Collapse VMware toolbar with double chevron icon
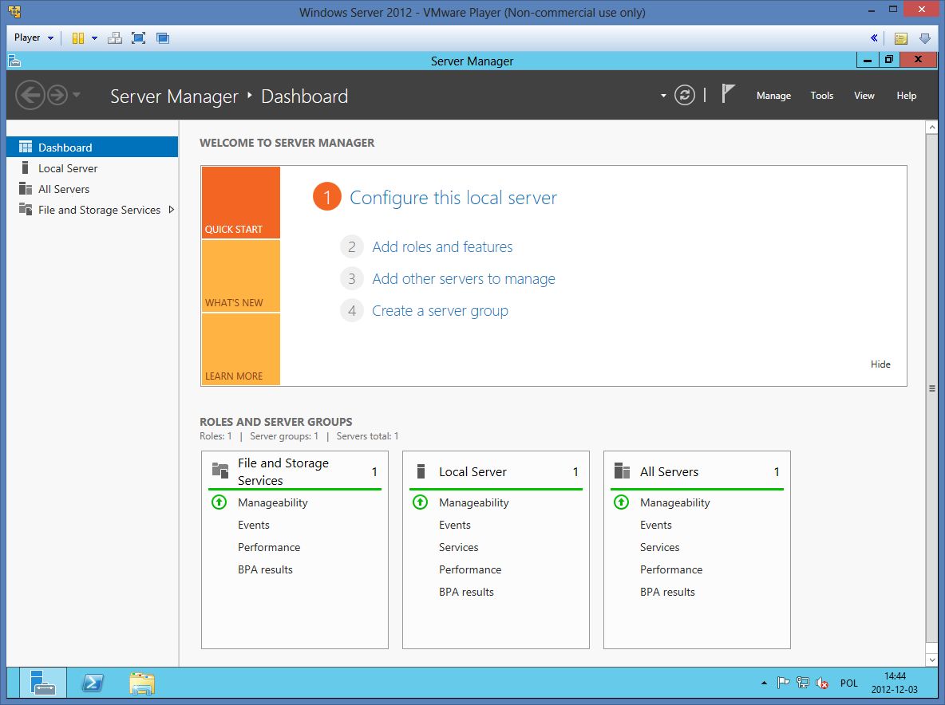 tap(874, 38)
